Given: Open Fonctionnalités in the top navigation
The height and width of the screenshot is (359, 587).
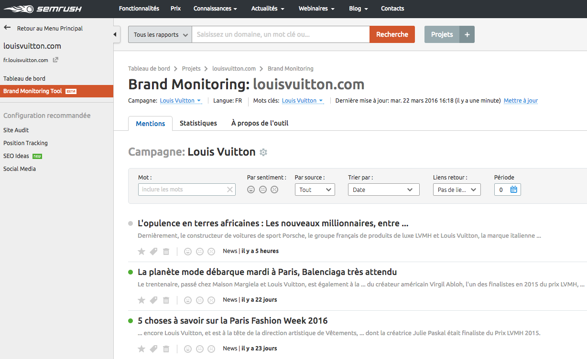Looking at the screenshot, I should coord(139,9).
